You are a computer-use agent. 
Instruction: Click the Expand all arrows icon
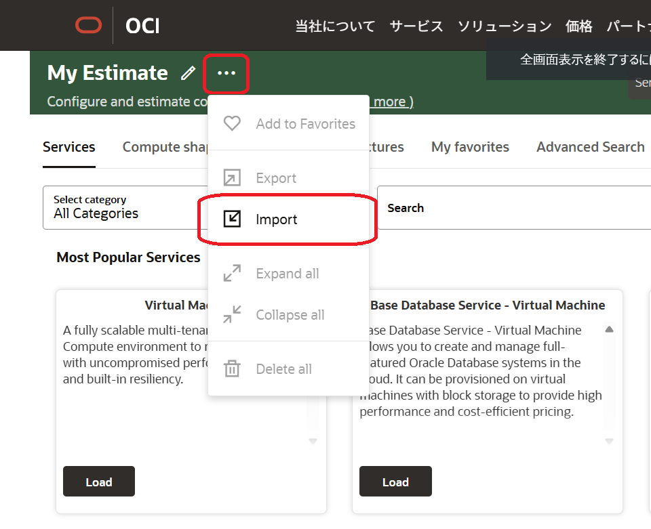[x=233, y=273]
